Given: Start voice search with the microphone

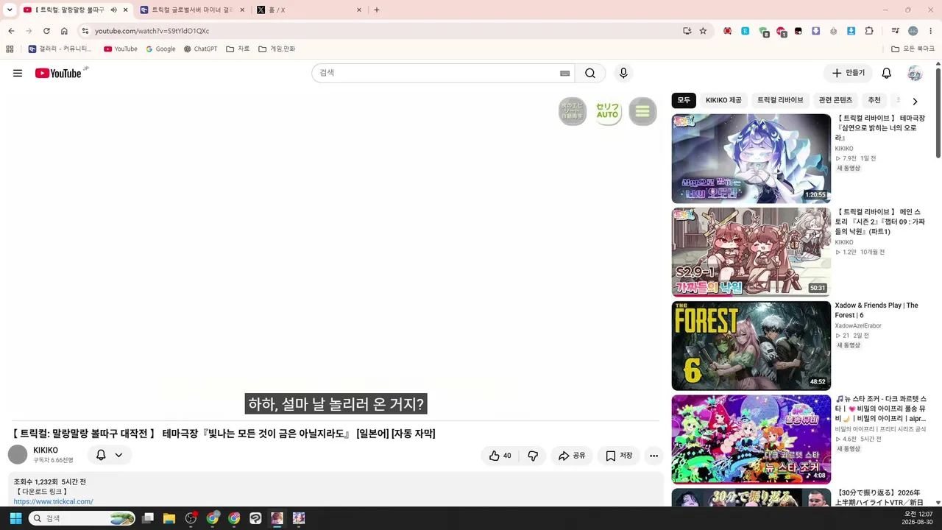Looking at the screenshot, I should pos(623,73).
